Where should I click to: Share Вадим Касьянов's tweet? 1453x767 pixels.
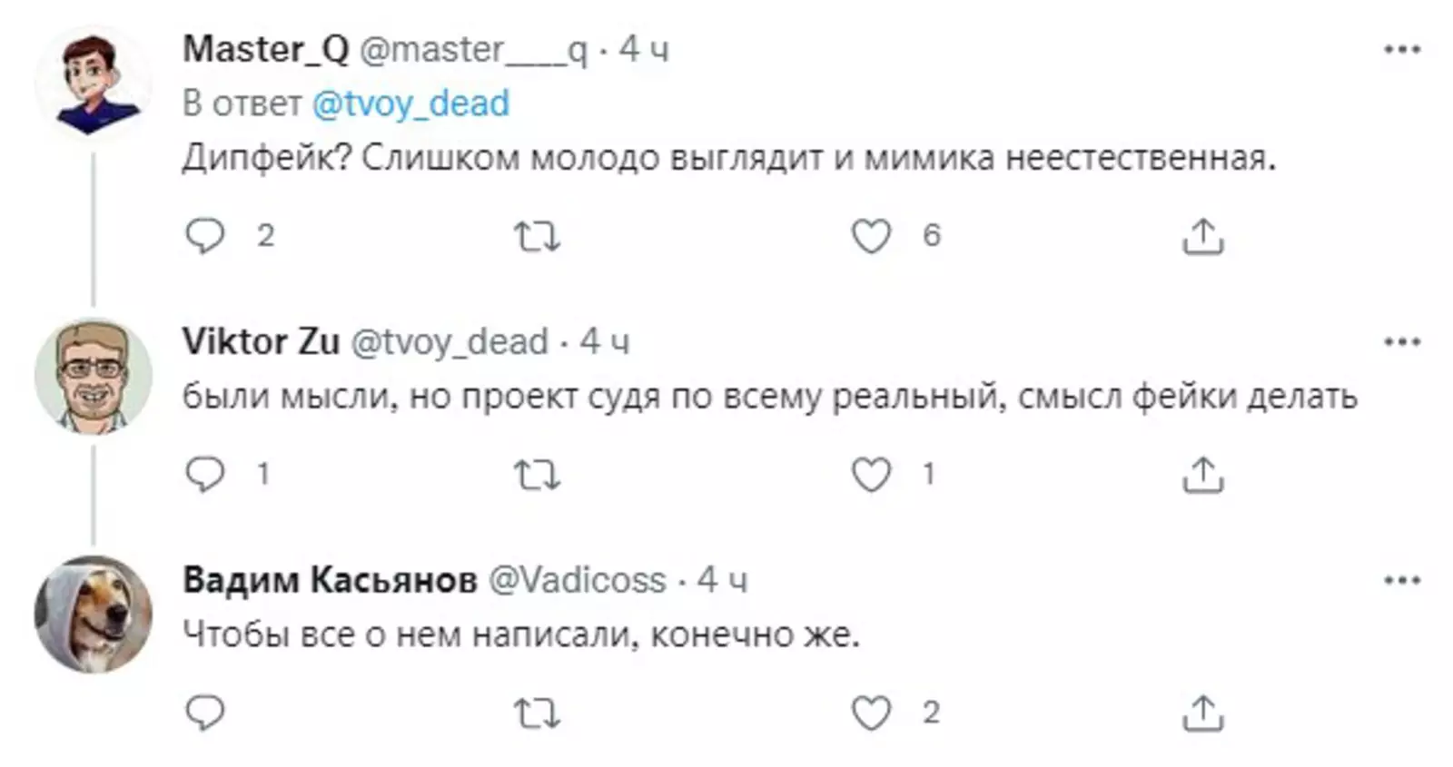pyautogui.click(x=1203, y=713)
